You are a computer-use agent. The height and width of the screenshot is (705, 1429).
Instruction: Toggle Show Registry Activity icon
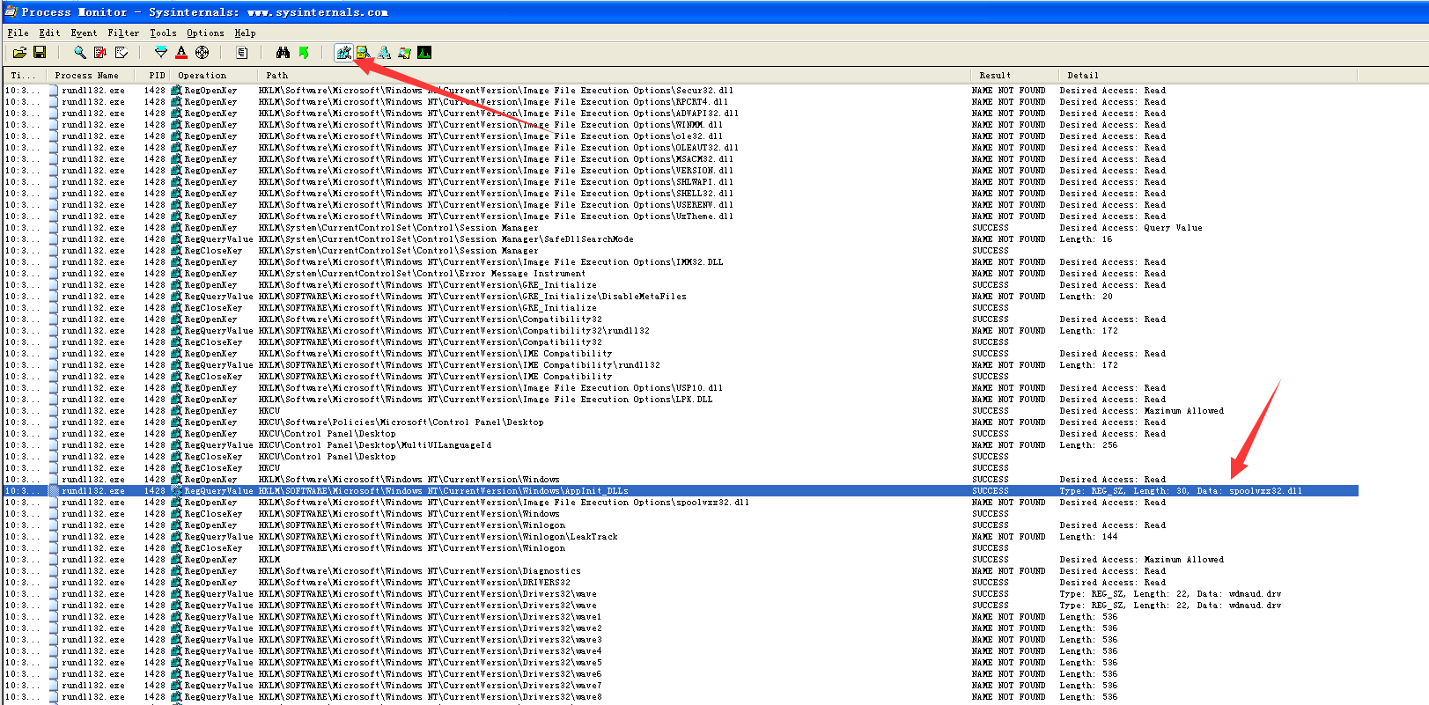(x=343, y=53)
